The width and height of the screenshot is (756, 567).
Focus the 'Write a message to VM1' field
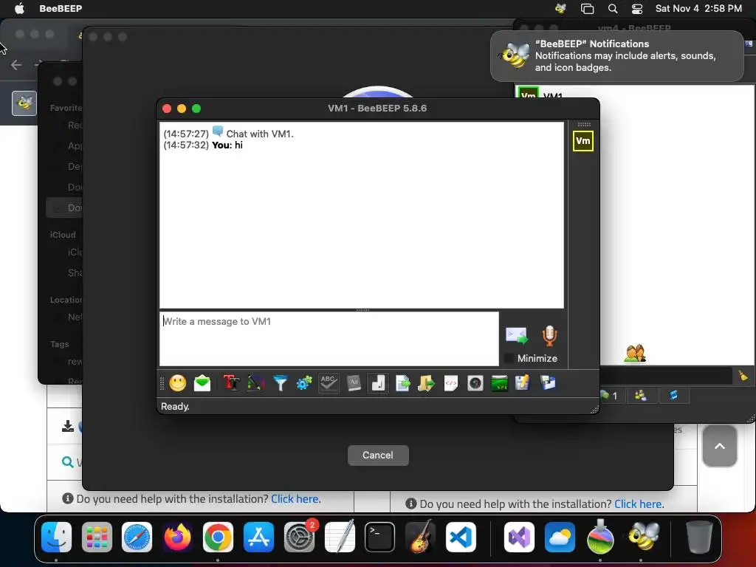(329, 338)
